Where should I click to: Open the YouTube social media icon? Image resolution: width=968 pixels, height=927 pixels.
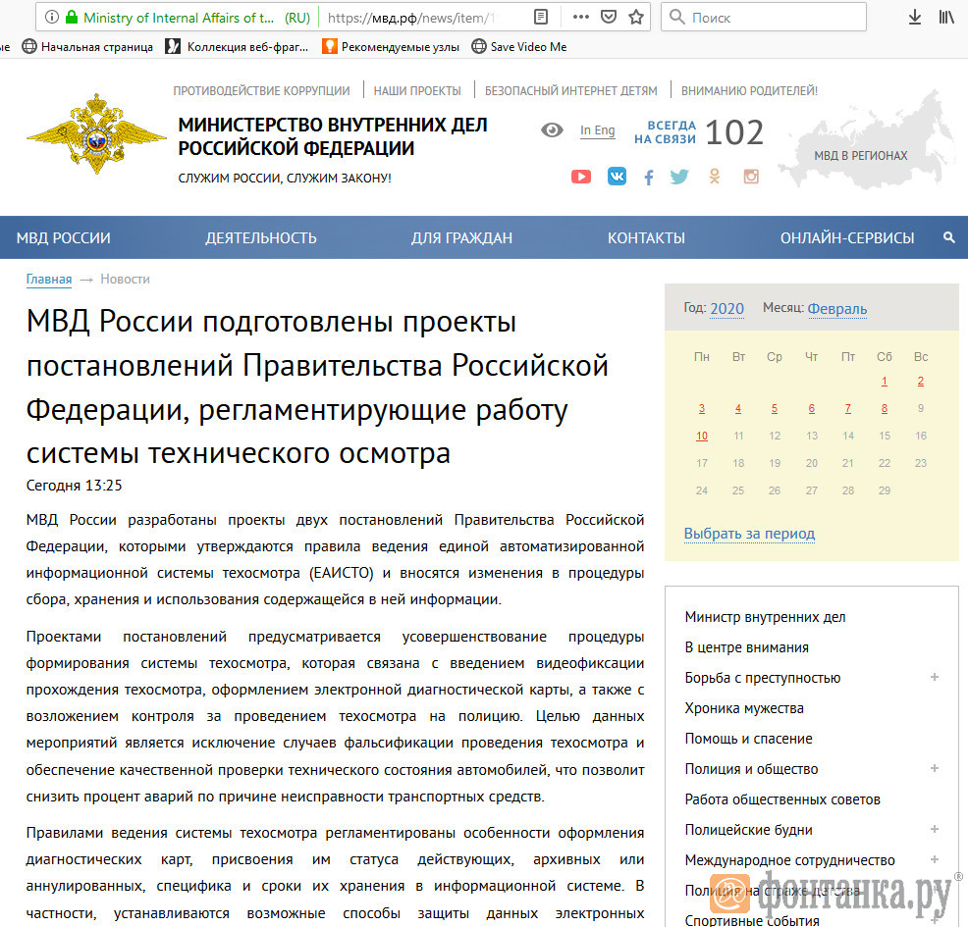(x=581, y=177)
